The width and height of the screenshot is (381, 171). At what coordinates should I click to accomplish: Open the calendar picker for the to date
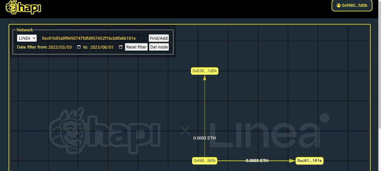[x=121, y=47]
